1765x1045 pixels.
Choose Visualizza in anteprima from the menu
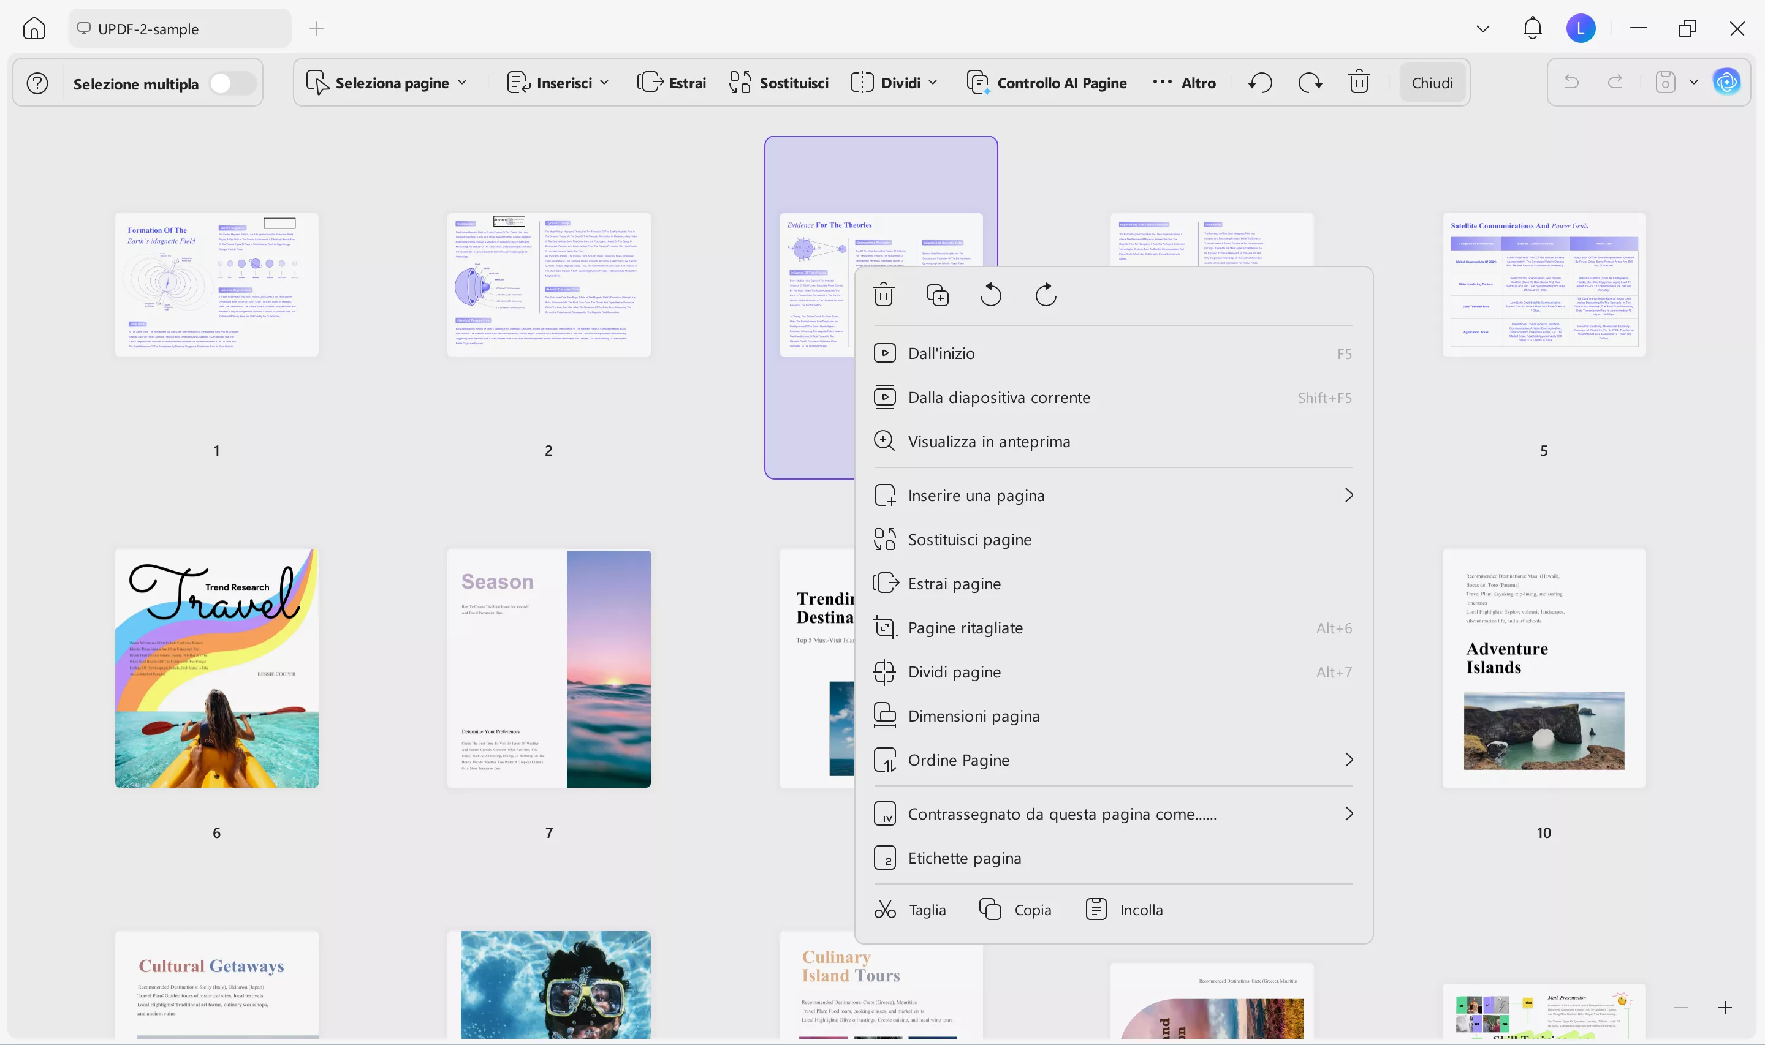pyautogui.click(x=989, y=442)
